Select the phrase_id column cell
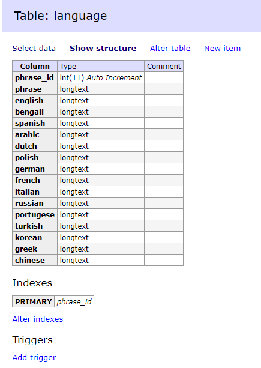 pos(35,77)
